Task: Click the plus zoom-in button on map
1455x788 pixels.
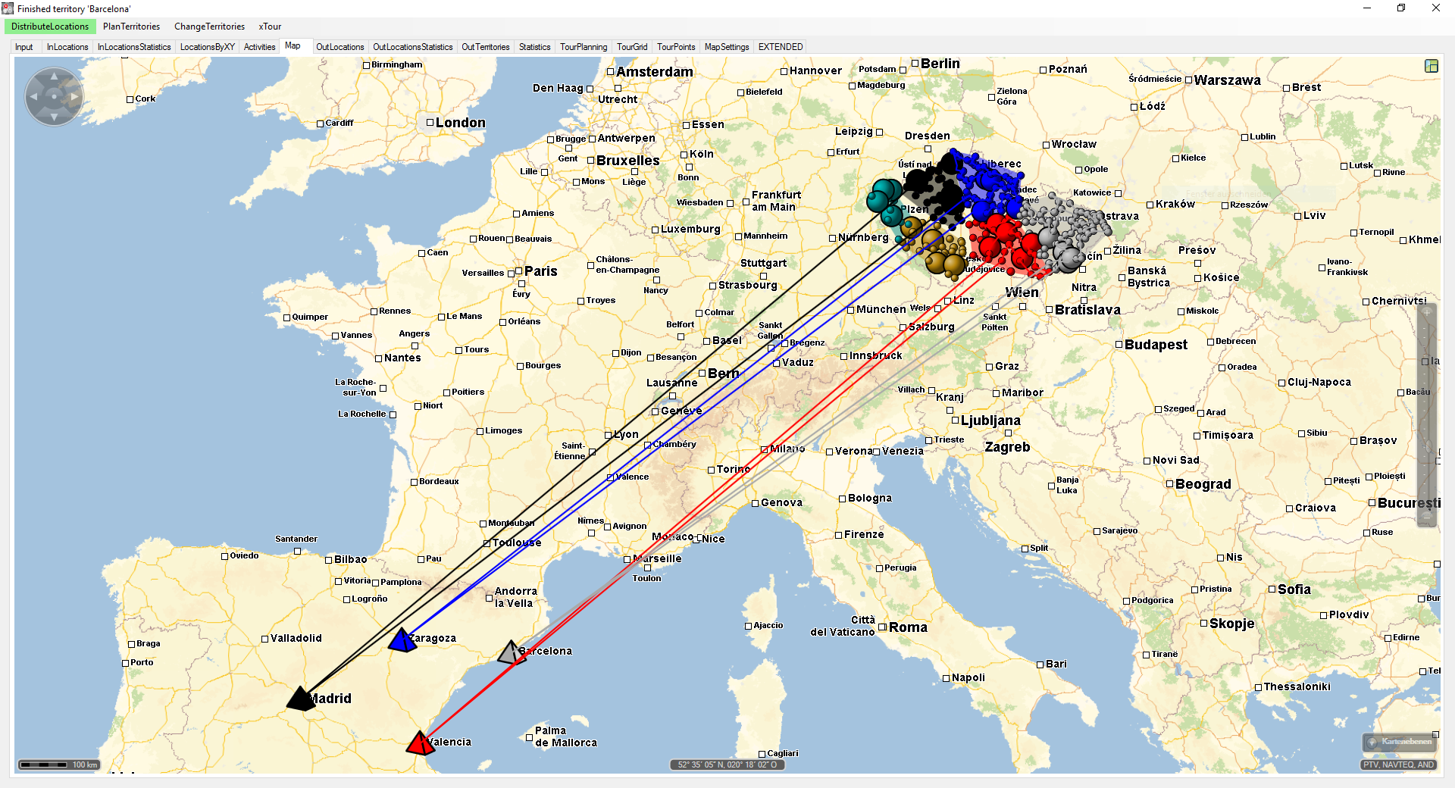Action: [1427, 311]
